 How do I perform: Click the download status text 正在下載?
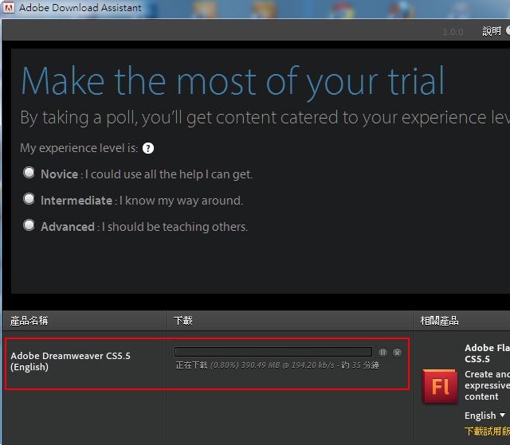click(x=191, y=365)
